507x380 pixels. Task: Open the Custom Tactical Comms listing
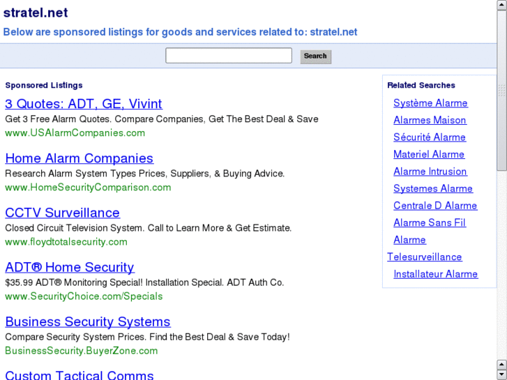(79, 375)
